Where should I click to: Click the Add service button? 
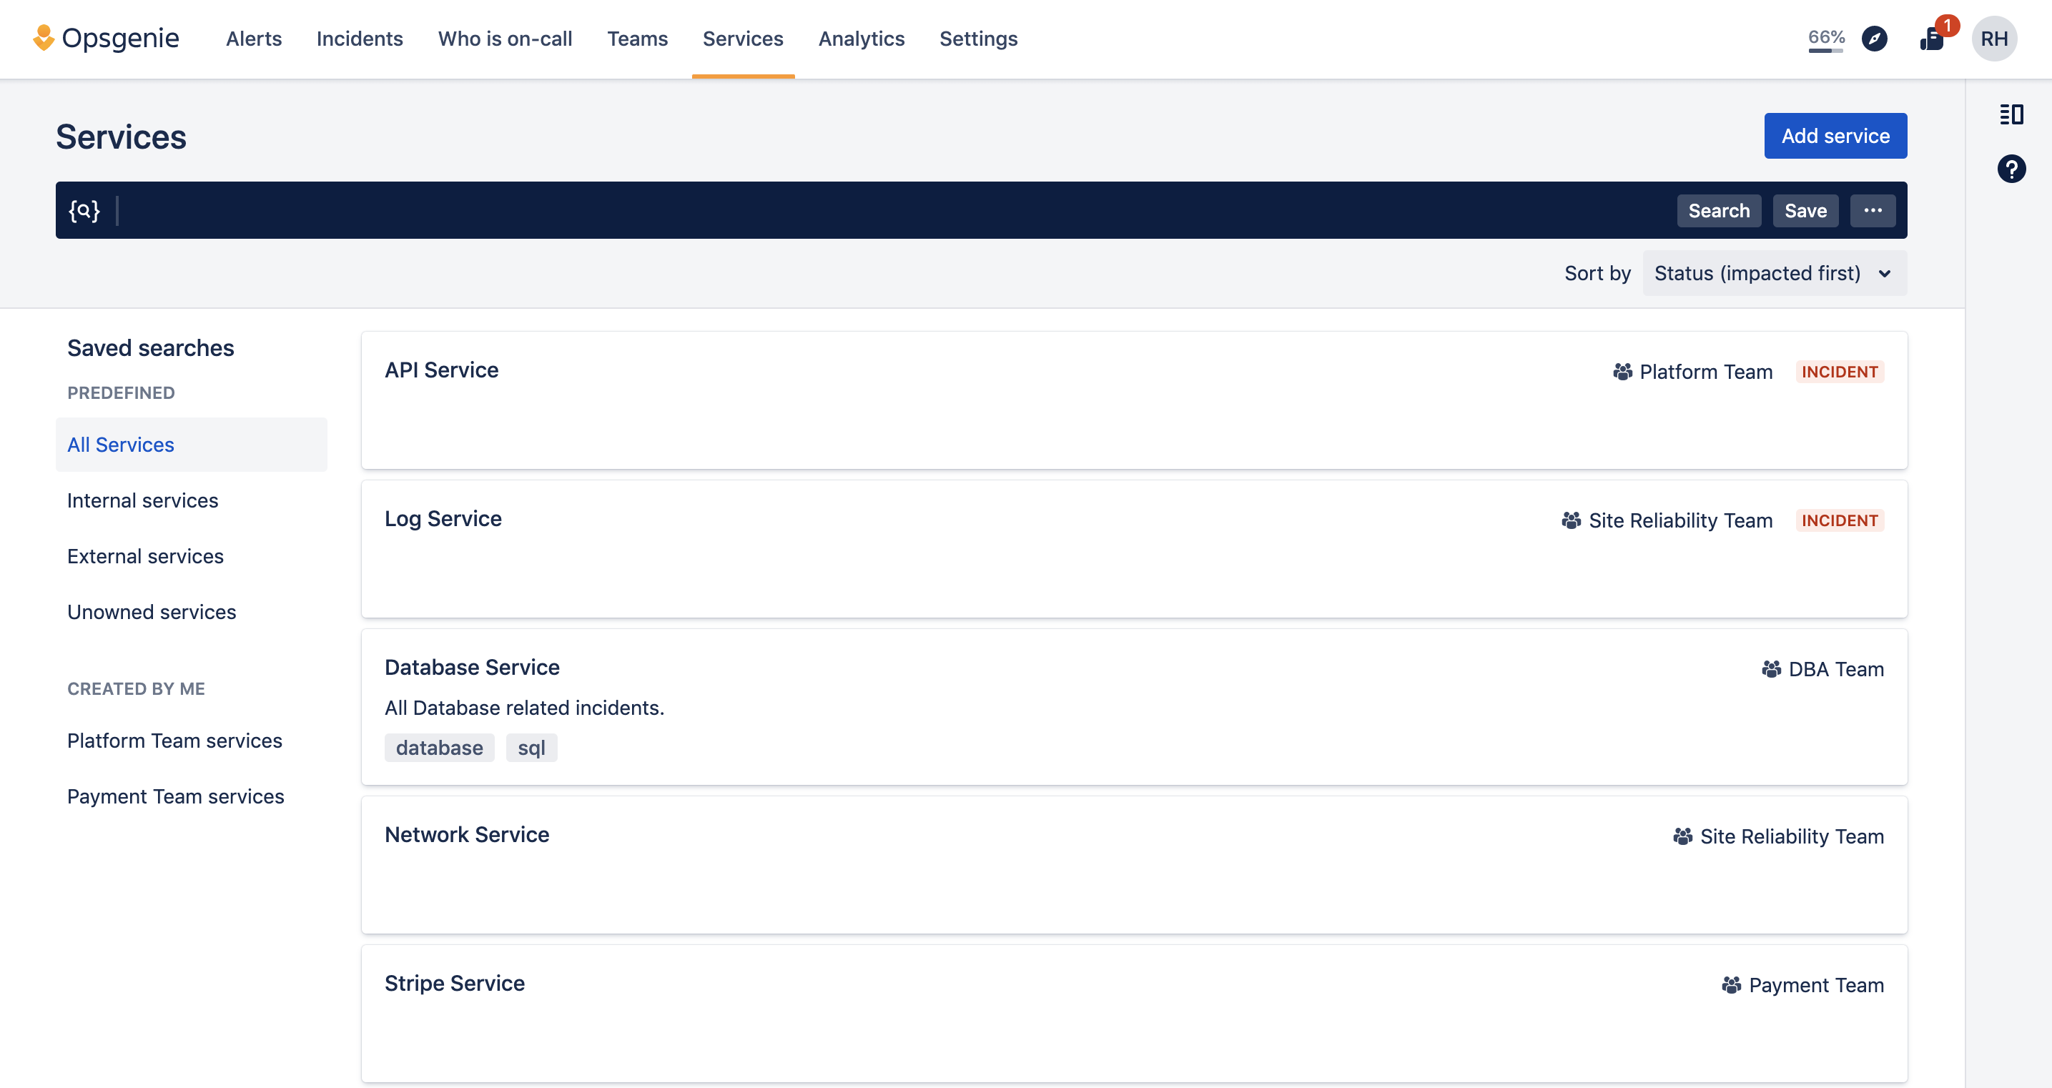point(1835,136)
